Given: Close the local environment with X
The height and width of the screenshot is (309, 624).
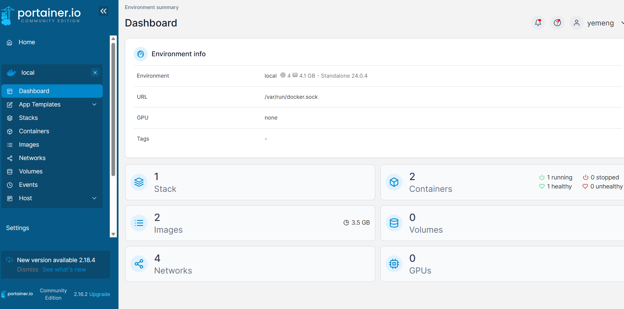Looking at the screenshot, I should 95,73.
